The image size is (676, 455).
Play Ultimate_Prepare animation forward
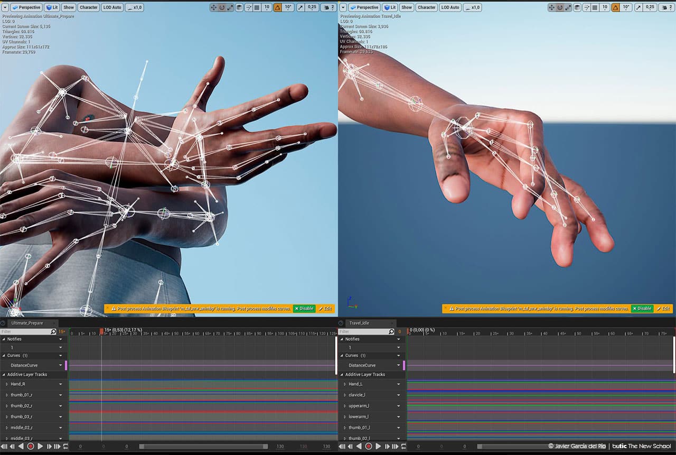point(40,447)
